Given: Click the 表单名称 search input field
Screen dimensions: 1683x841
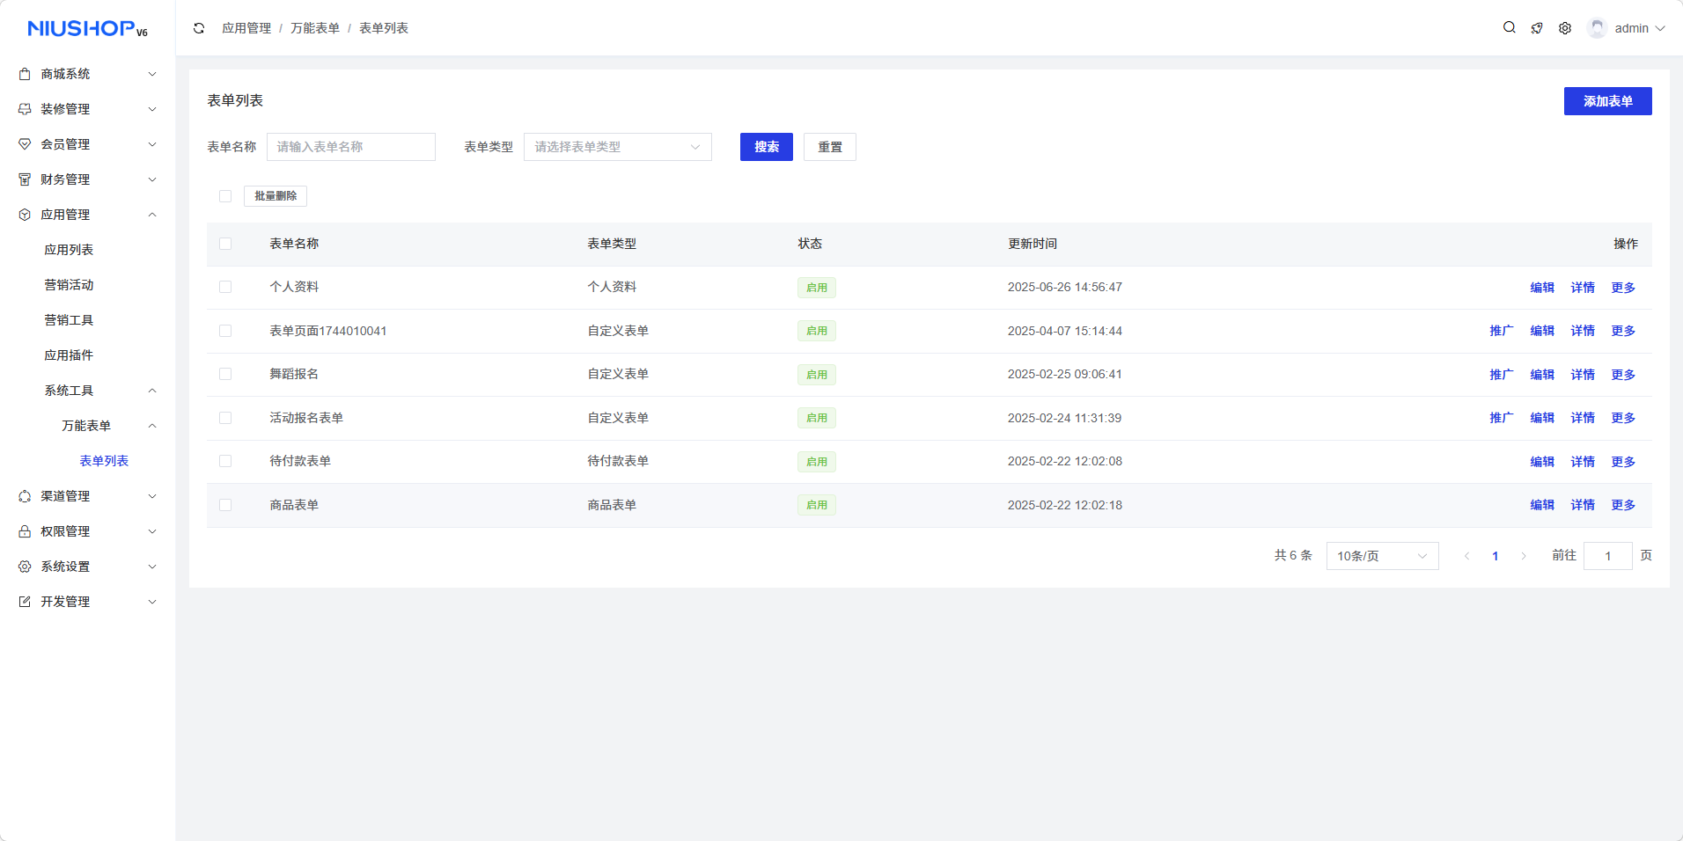Looking at the screenshot, I should tap(350, 147).
